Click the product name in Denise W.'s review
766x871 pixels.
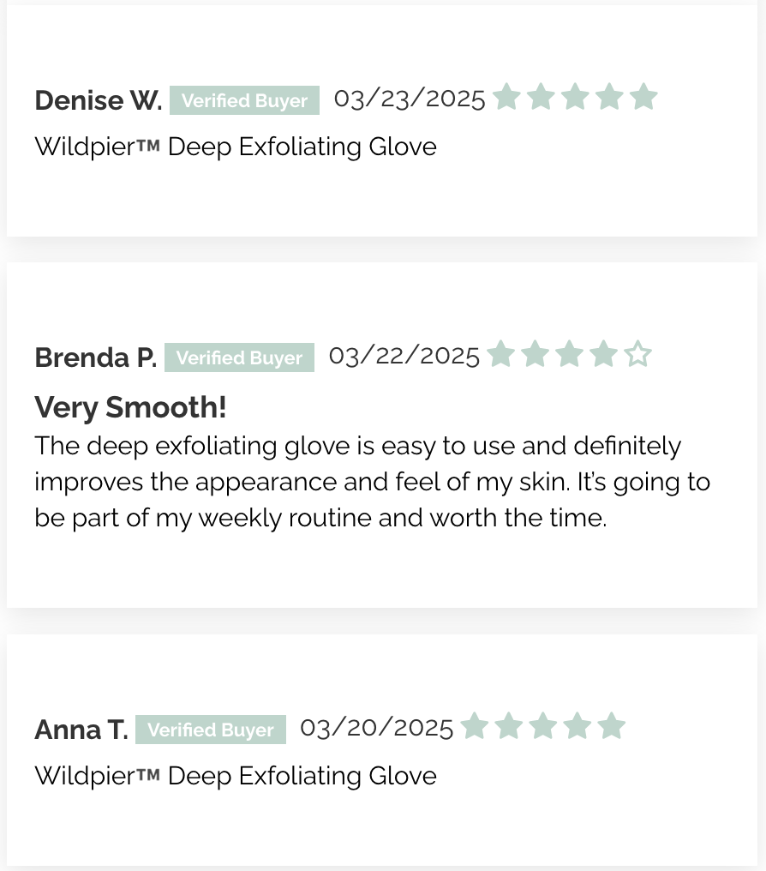236,147
